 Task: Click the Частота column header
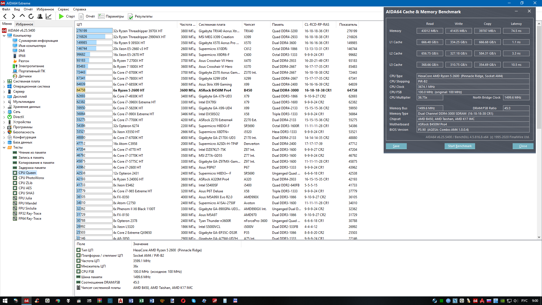click(x=187, y=25)
